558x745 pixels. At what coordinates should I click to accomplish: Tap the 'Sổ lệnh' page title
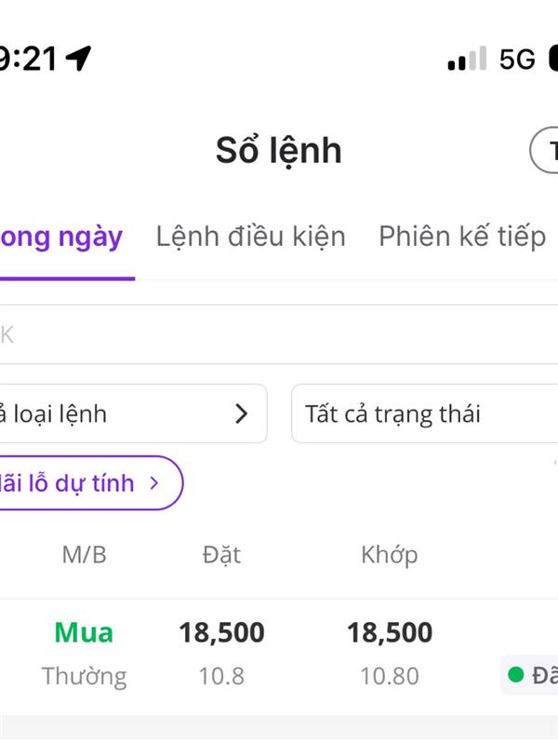point(279,151)
